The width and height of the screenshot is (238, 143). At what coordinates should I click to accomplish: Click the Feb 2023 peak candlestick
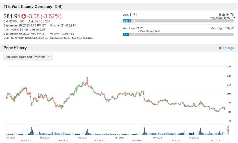click(x=87, y=81)
